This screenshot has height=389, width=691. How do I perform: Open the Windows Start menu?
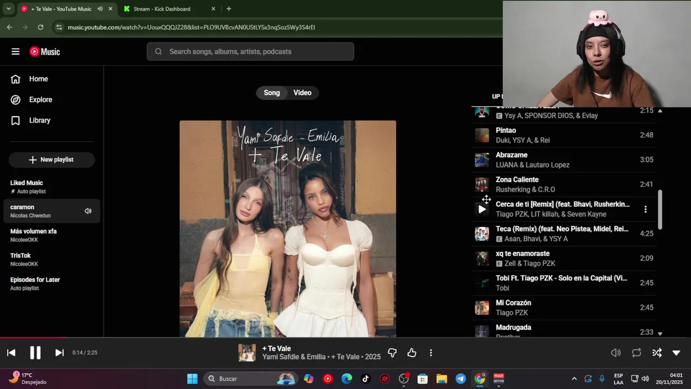(x=192, y=379)
